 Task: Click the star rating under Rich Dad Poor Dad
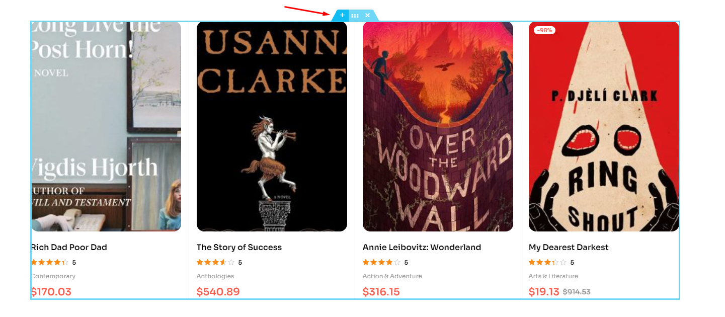pos(49,262)
